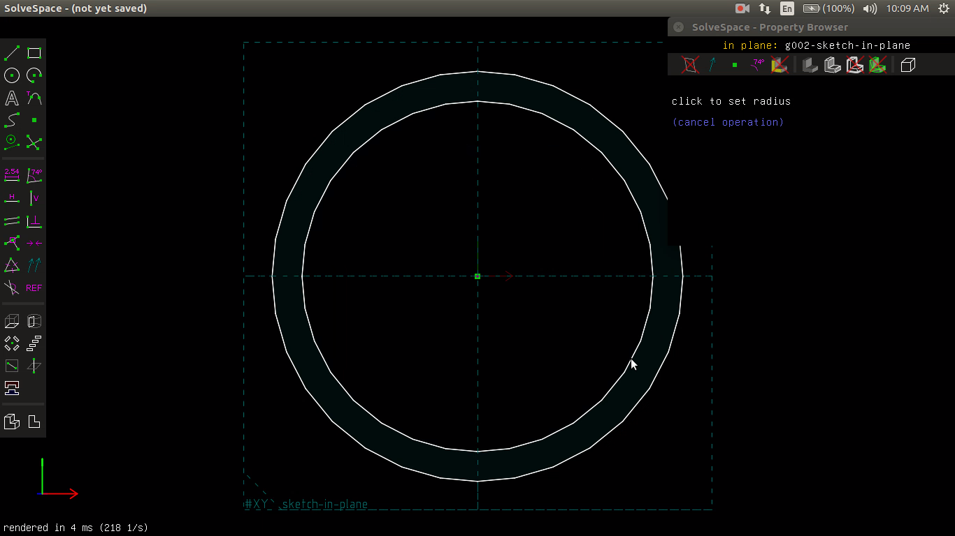This screenshot has height=536, width=955.
Task: Toggle reference dimension REF
Action: pos(34,288)
